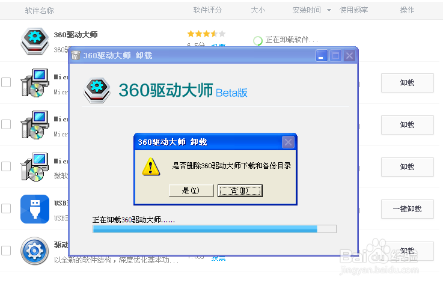Click 卸载 button for second Microsoft row
This screenshot has height=286, width=443.
(x=408, y=125)
